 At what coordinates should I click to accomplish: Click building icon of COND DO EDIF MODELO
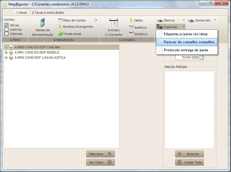[11, 53]
